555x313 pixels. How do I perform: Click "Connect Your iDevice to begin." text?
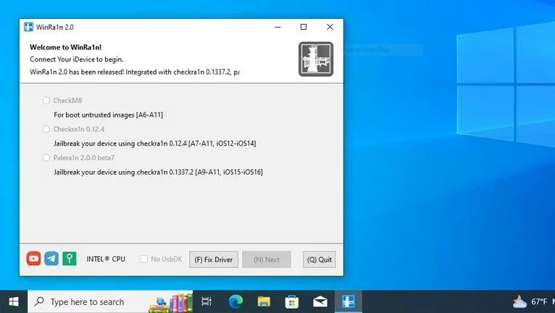click(77, 59)
